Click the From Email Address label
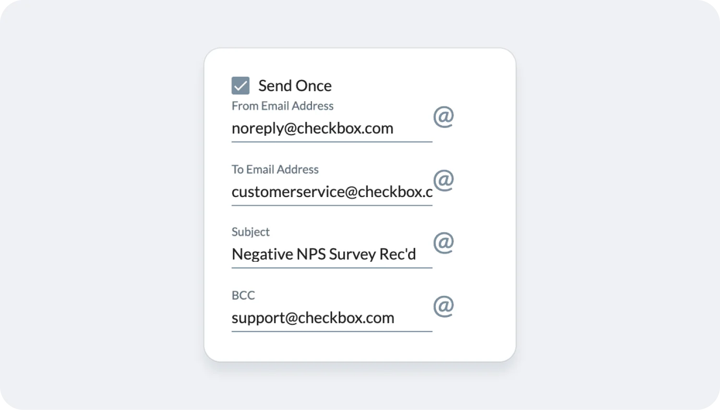This screenshot has width=720, height=410. (282, 106)
